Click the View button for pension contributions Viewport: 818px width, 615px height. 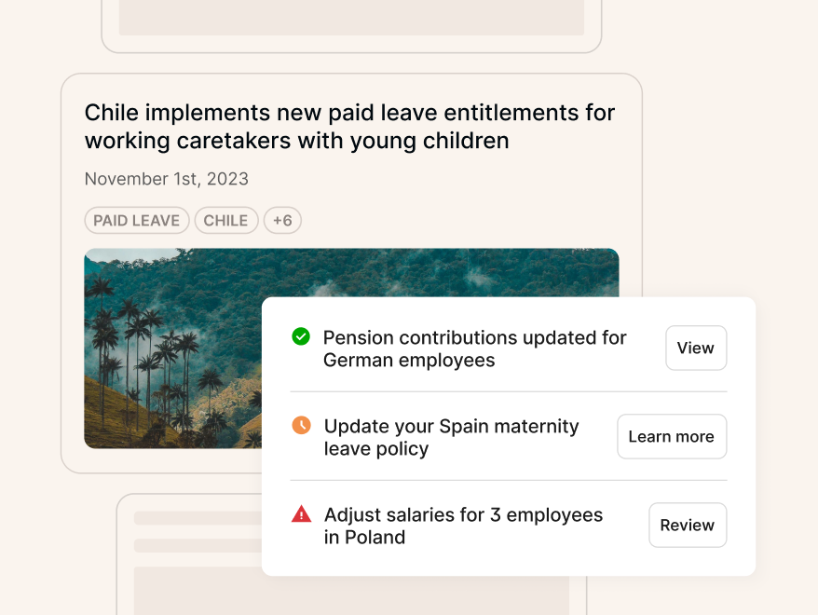pos(695,348)
